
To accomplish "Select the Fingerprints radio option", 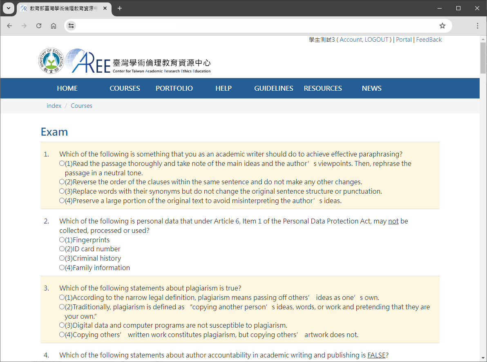I will coord(62,239).
